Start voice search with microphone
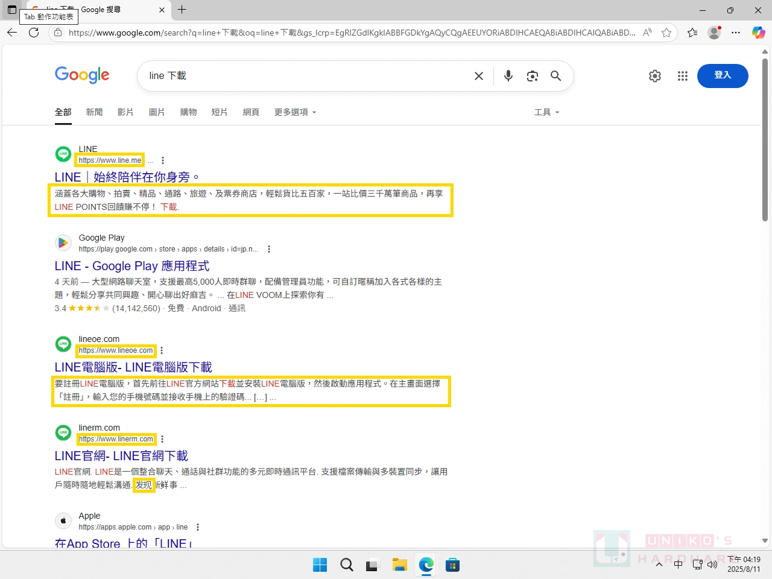 coord(508,76)
